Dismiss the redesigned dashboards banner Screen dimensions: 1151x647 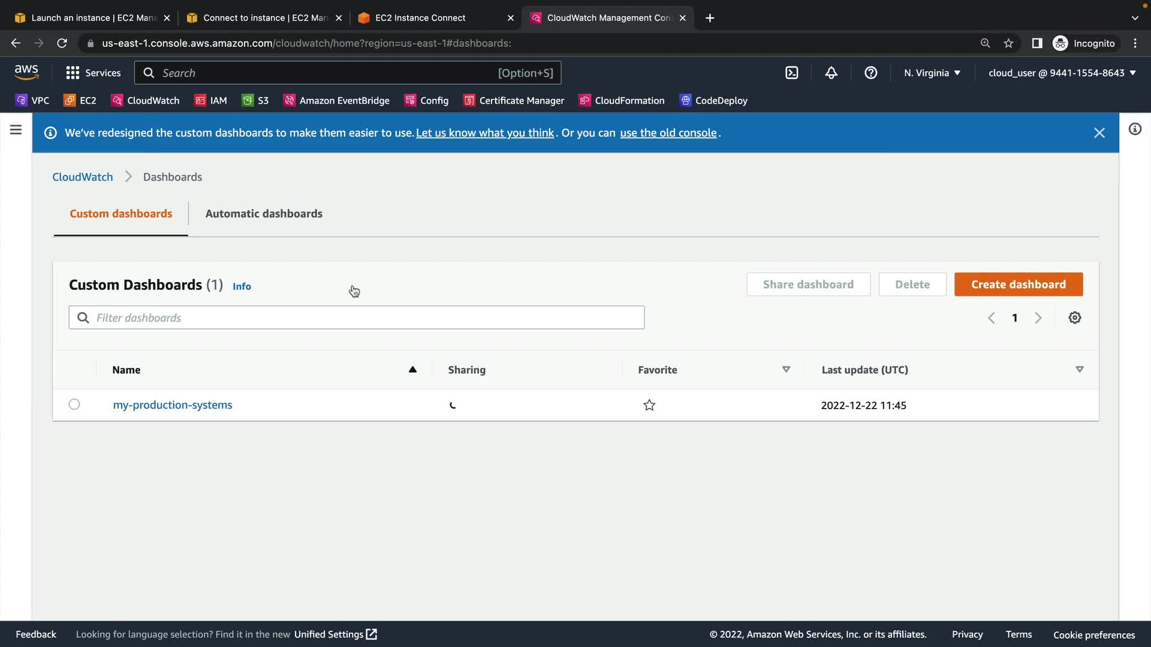(1099, 133)
